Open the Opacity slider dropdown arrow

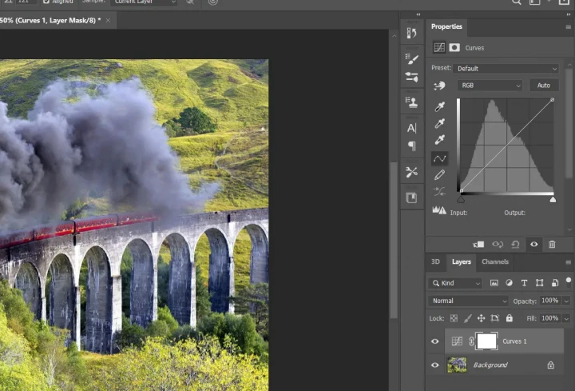566,301
